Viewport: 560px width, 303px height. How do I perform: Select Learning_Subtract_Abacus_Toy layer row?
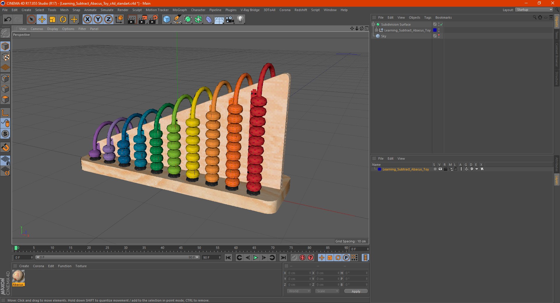[x=405, y=169]
